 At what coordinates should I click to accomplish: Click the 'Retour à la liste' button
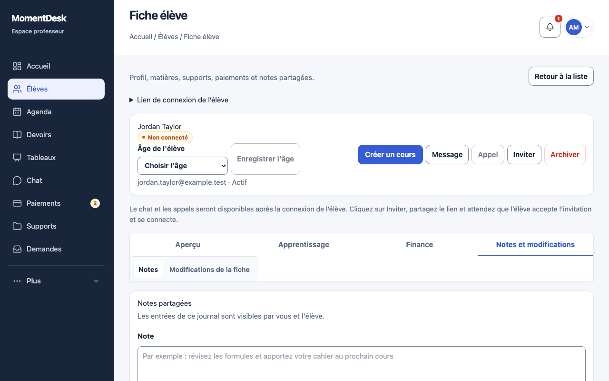coord(561,76)
